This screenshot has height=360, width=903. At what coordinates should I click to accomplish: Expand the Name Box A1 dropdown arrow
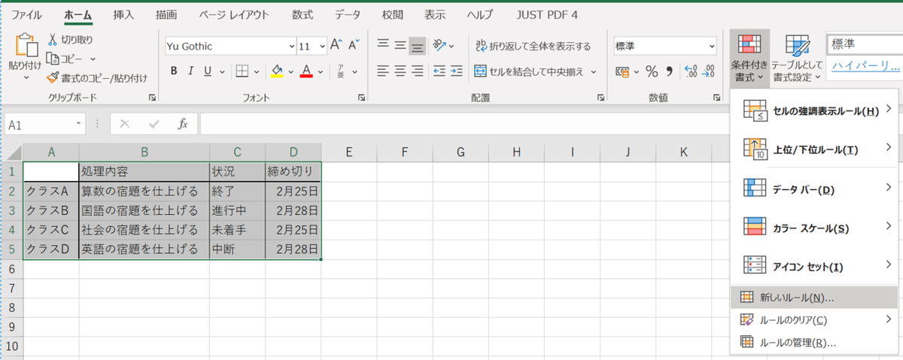coord(80,124)
